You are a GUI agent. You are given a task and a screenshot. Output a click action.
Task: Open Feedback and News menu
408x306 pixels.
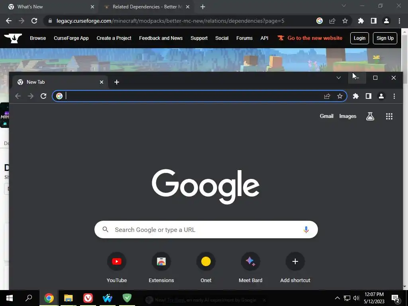coord(161,38)
